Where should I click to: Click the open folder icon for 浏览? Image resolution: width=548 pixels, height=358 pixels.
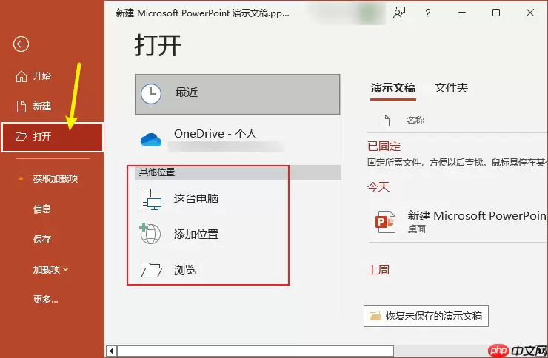(x=151, y=270)
